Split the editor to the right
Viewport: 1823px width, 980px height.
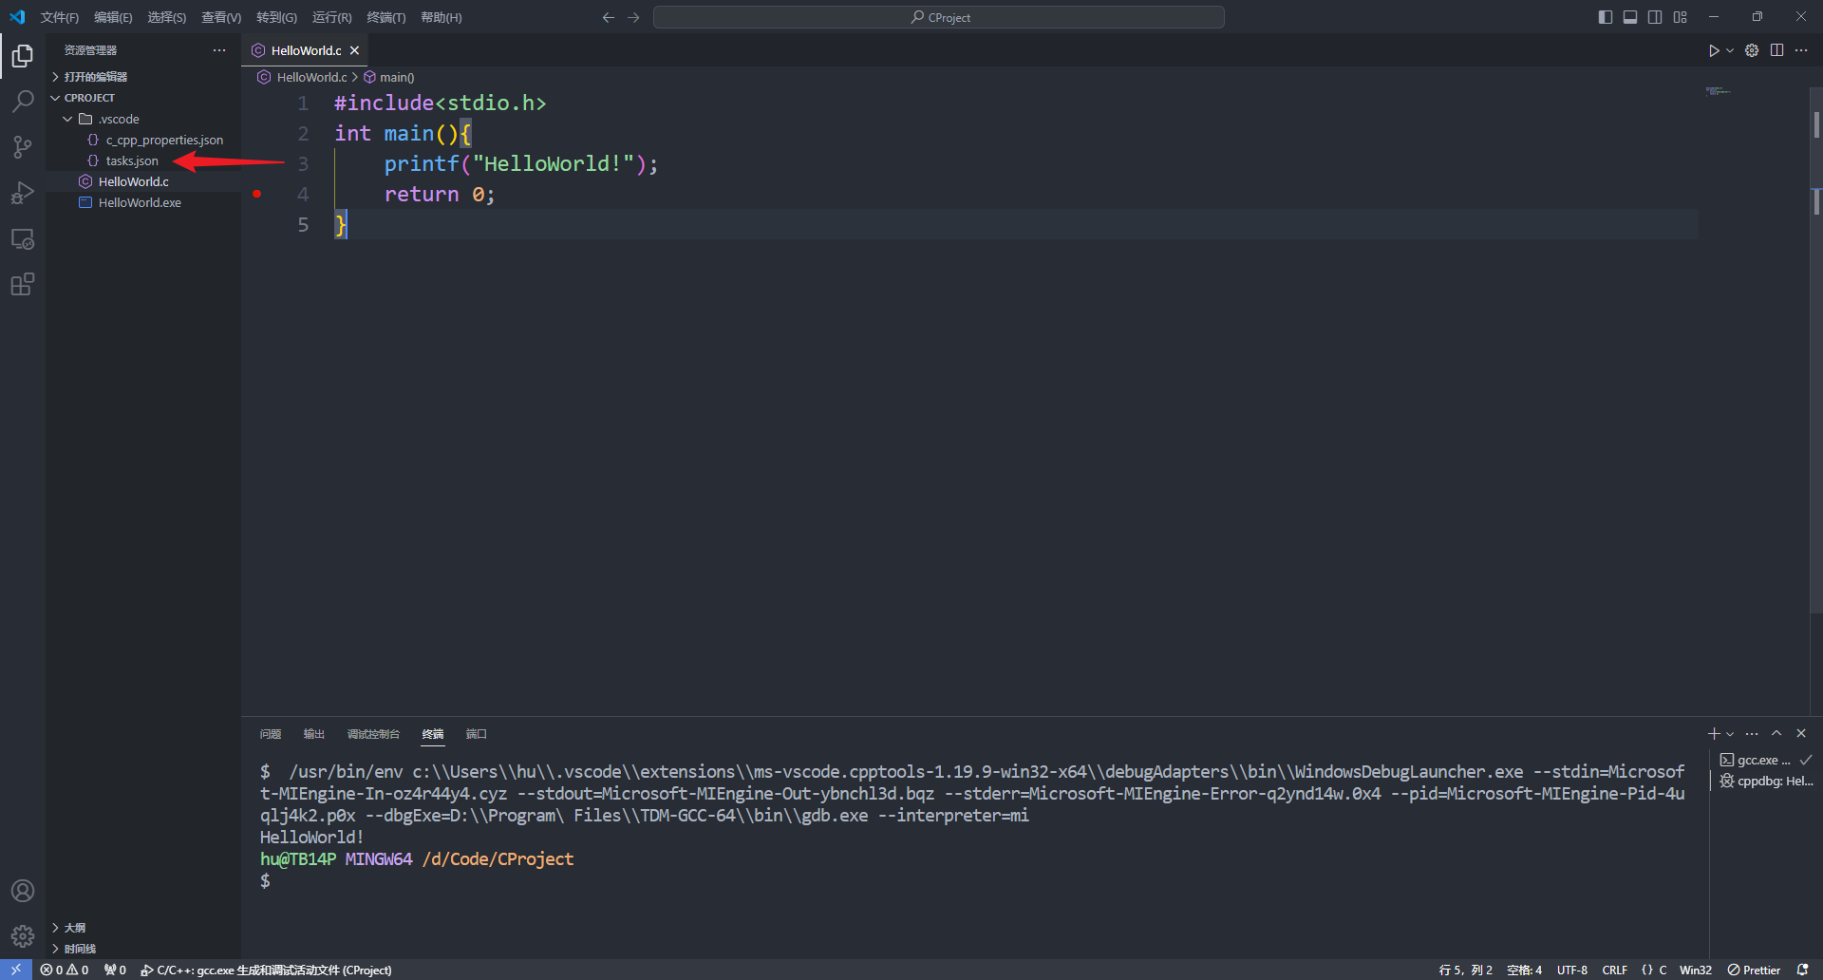tap(1776, 50)
